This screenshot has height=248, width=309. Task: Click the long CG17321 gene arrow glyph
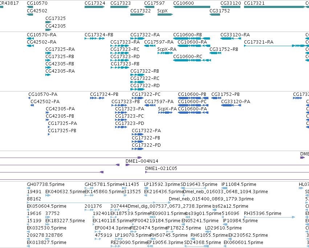275,7
